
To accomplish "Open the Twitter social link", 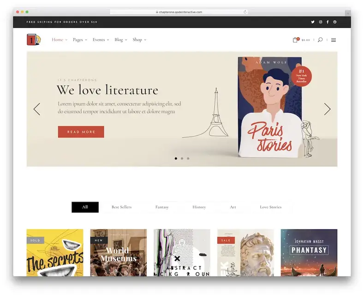I will coord(313,22).
